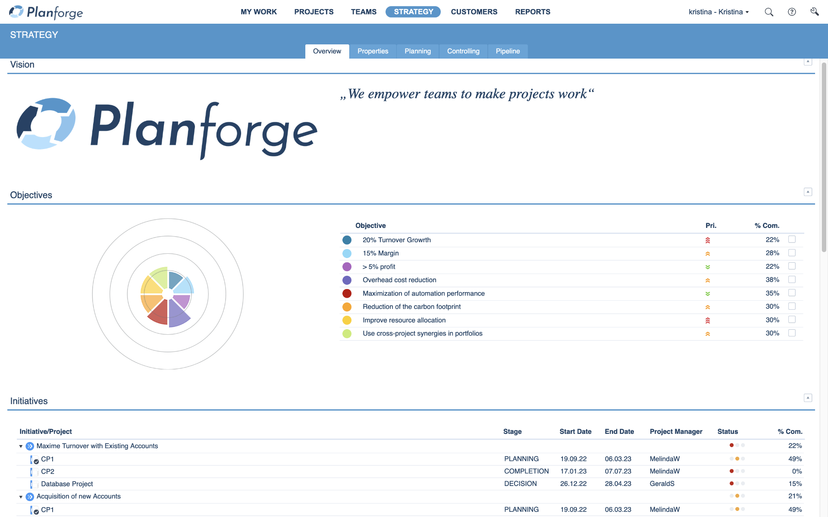Tick the Overhead cost reduction checkbox
The image size is (828, 517).
pyautogui.click(x=792, y=280)
